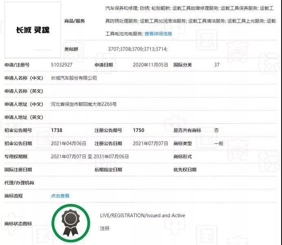Image resolution: width=282 pixels, height=245 pixels.
Task: Click the 申请/注册号 label
Action: [17, 65]
